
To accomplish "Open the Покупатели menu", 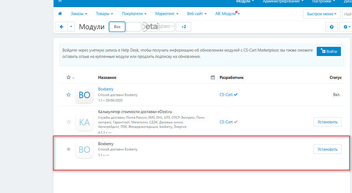I will [x=134, y=14].
